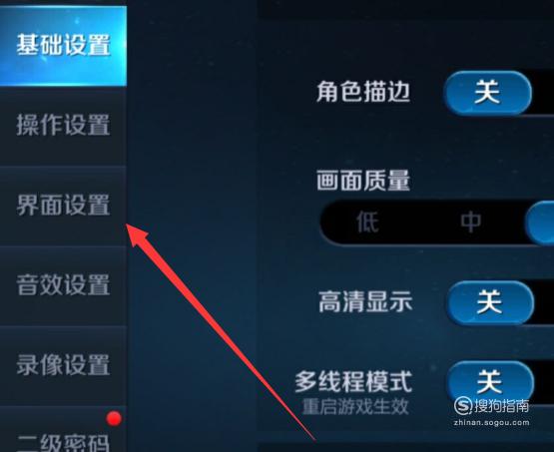This screenshot has width=554, height=452.
Task: Click the Sogou S logo icon
Action: point(463,406)
